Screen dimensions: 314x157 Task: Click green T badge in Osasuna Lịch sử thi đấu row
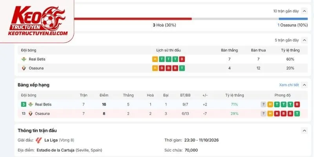tap(182, 68)
